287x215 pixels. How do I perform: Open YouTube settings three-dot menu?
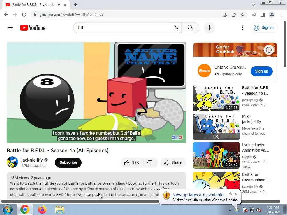pos(242,28)
